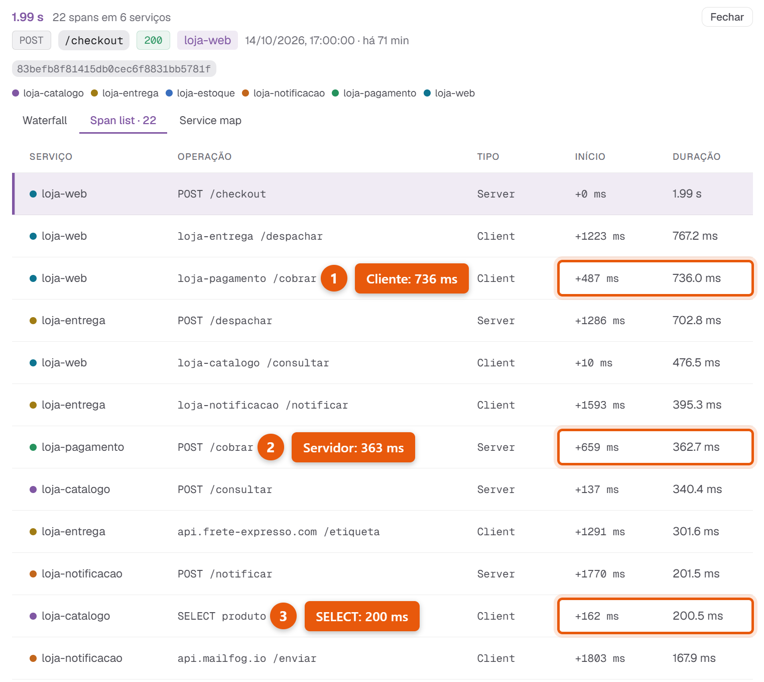
Task: Select the POST /despachar server span
Action: point(383,321)
